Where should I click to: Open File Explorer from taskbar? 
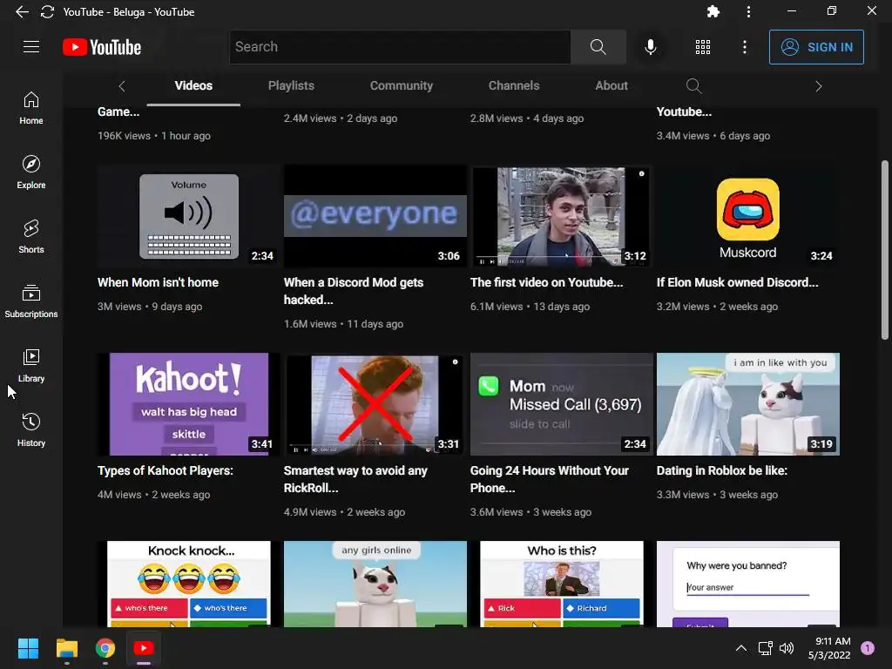pyautogui.click(x=66, y=648)
